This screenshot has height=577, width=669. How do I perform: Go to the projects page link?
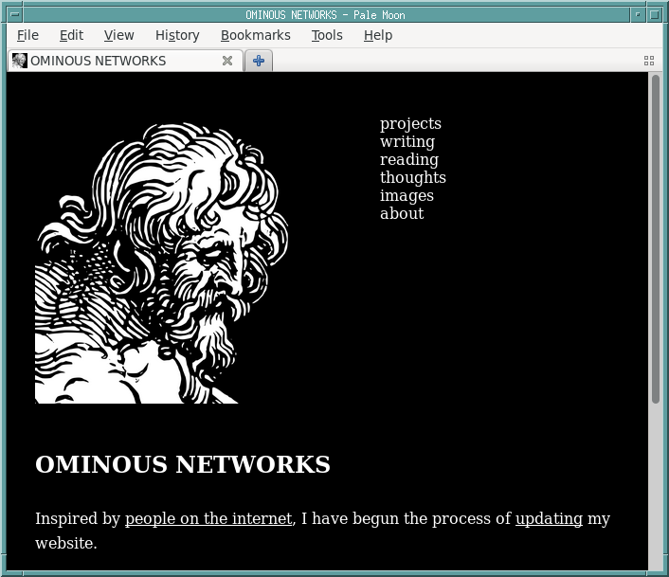(410, 124)
